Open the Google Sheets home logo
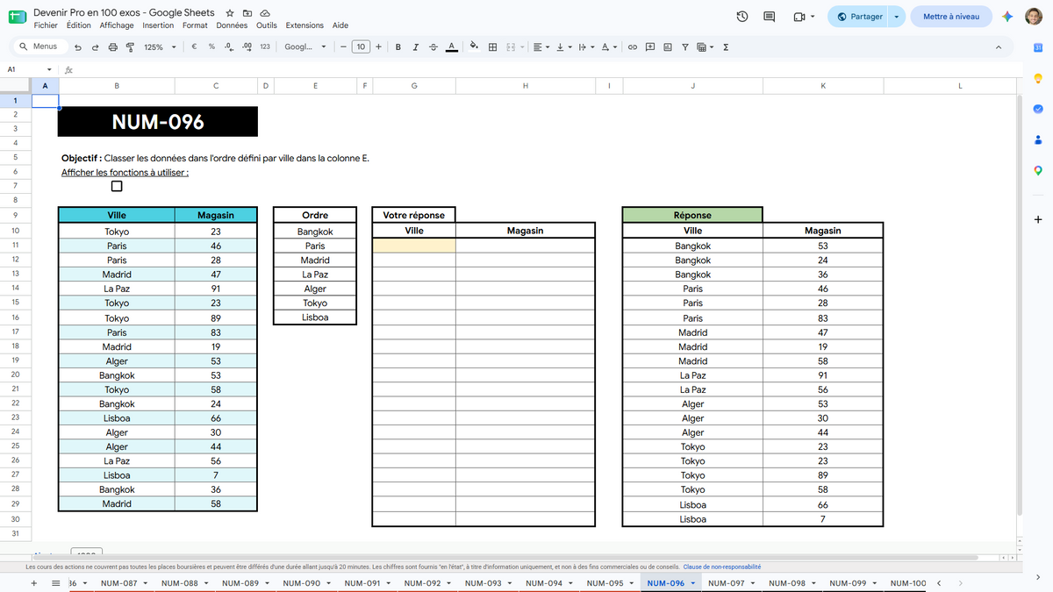Image resolution: width=1053 pixels, height=592 pixels. pos(18,18)
